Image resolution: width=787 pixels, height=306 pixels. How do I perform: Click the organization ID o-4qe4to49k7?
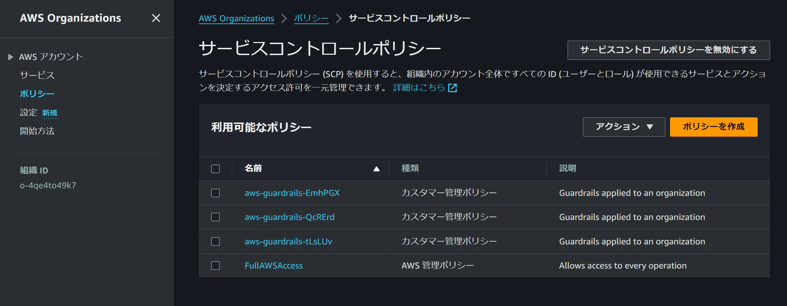point(48,186)
